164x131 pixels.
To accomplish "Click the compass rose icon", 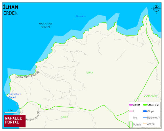I will pos(156,9).
